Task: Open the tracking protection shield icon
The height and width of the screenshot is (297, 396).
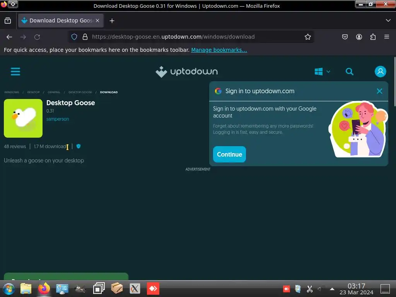Action: [74, 37]
